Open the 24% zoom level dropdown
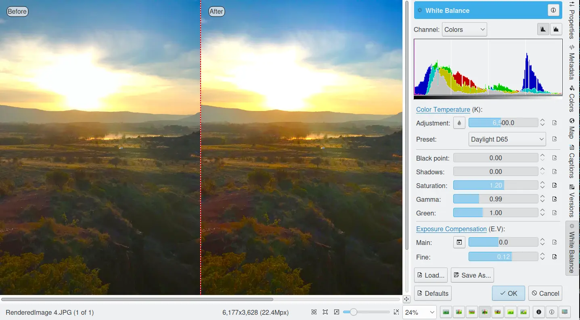The image size is (580, 320). [419, 312]
